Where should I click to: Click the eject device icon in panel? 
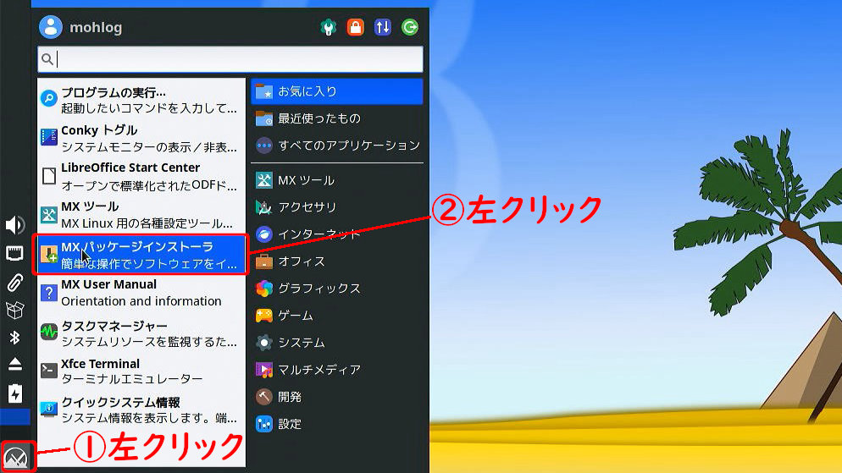pyautogui.click(x=14, y=364)
